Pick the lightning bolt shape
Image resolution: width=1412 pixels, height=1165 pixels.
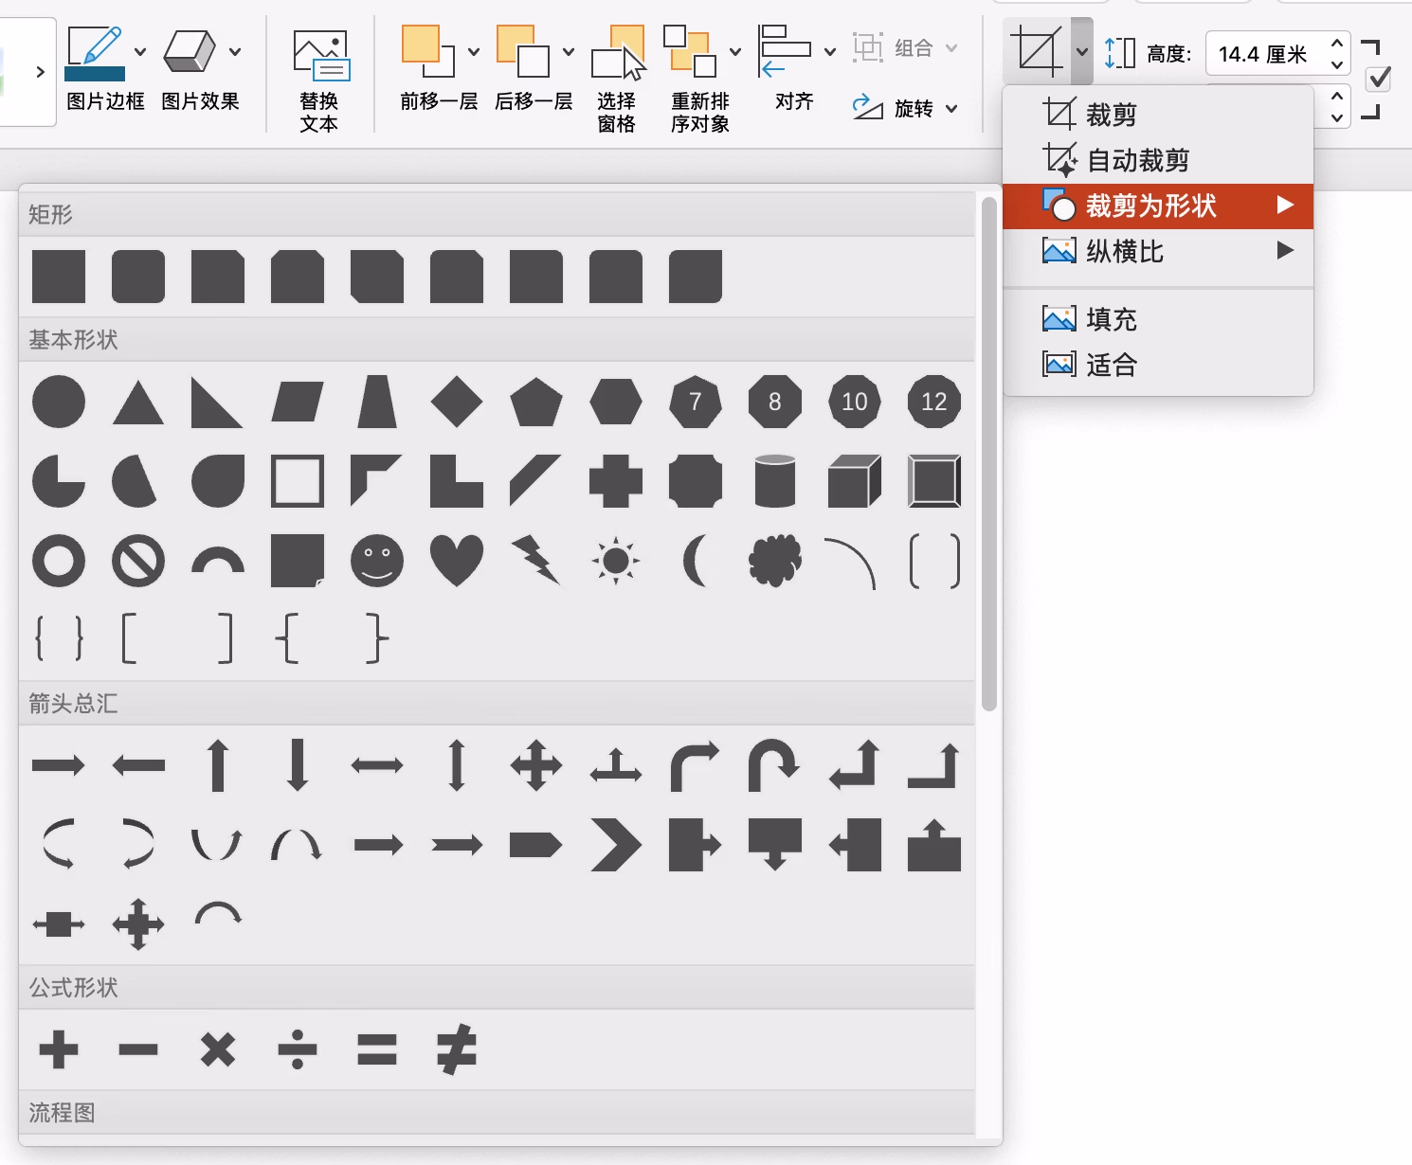point(536,561)
